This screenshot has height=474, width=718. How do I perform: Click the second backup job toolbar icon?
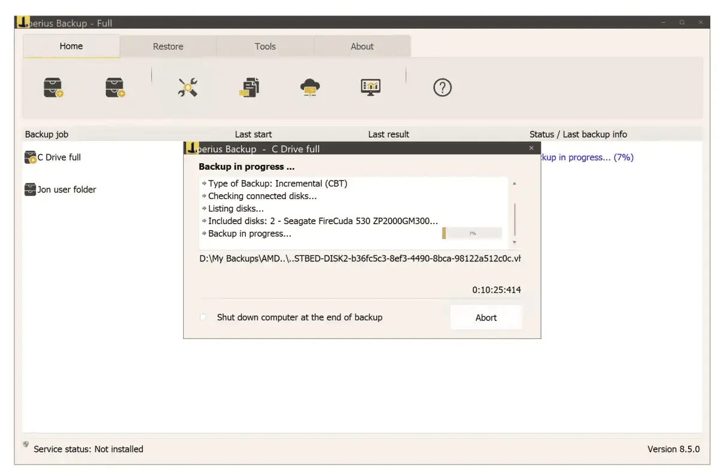(x=115, y=88)
